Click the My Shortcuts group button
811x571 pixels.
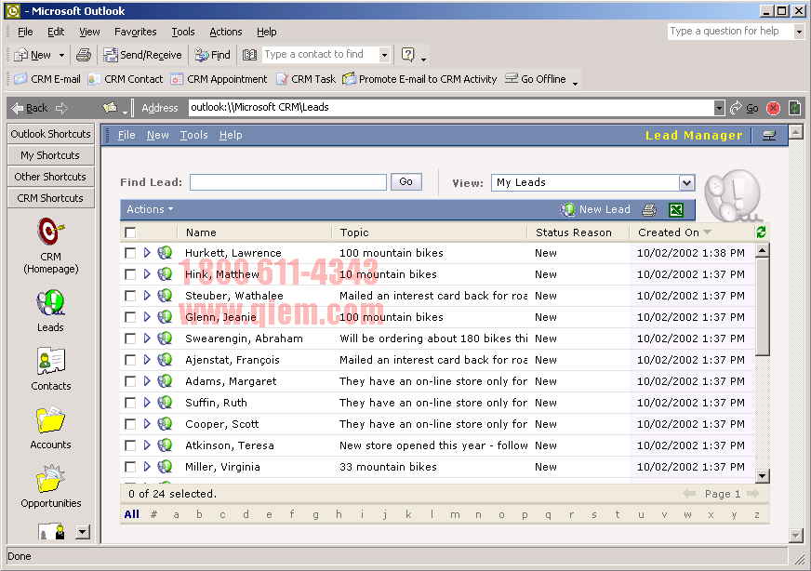[x=50, y=155]
